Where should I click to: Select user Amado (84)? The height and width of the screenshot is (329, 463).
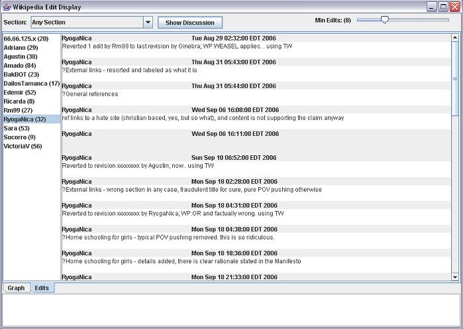coord(32,65)
